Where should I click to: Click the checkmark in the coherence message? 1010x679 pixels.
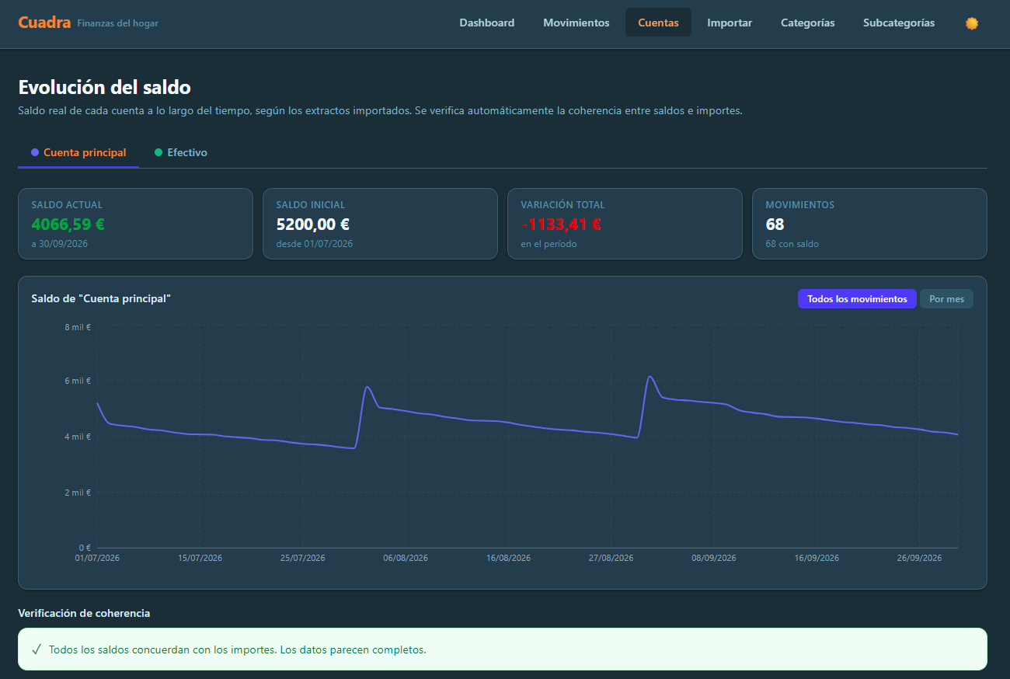coord(37,649)
